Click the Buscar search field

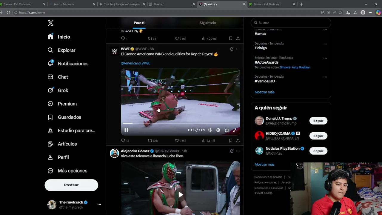tap(291, 23)
